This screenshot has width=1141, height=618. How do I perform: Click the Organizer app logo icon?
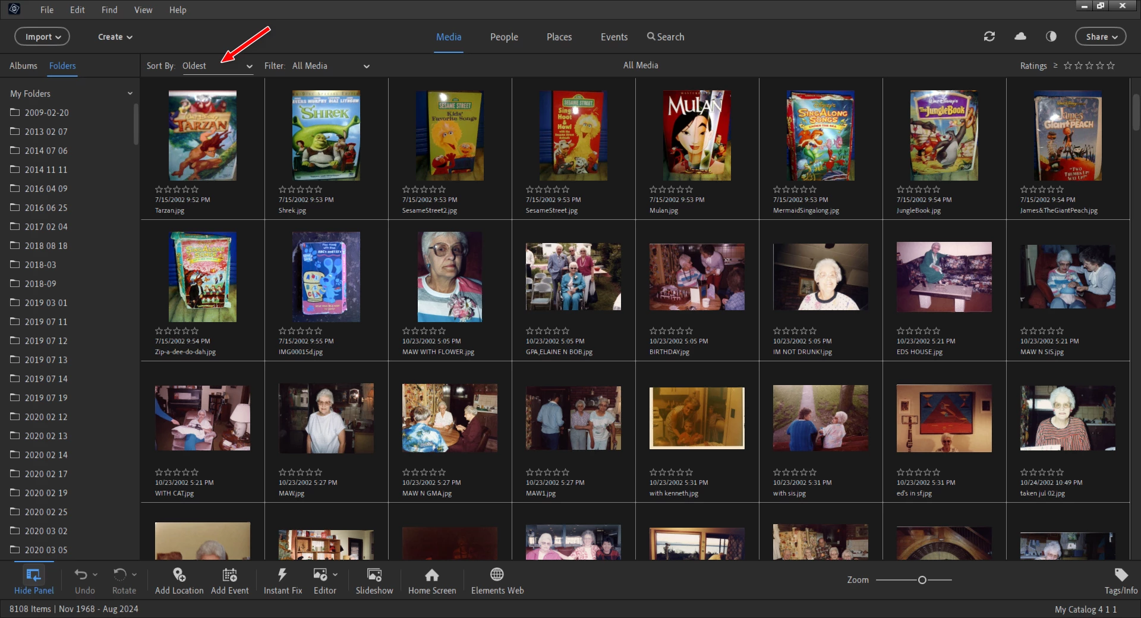[14, 9]
